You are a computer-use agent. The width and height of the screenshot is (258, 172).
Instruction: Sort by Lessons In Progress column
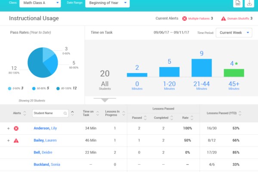click(123, 113)
